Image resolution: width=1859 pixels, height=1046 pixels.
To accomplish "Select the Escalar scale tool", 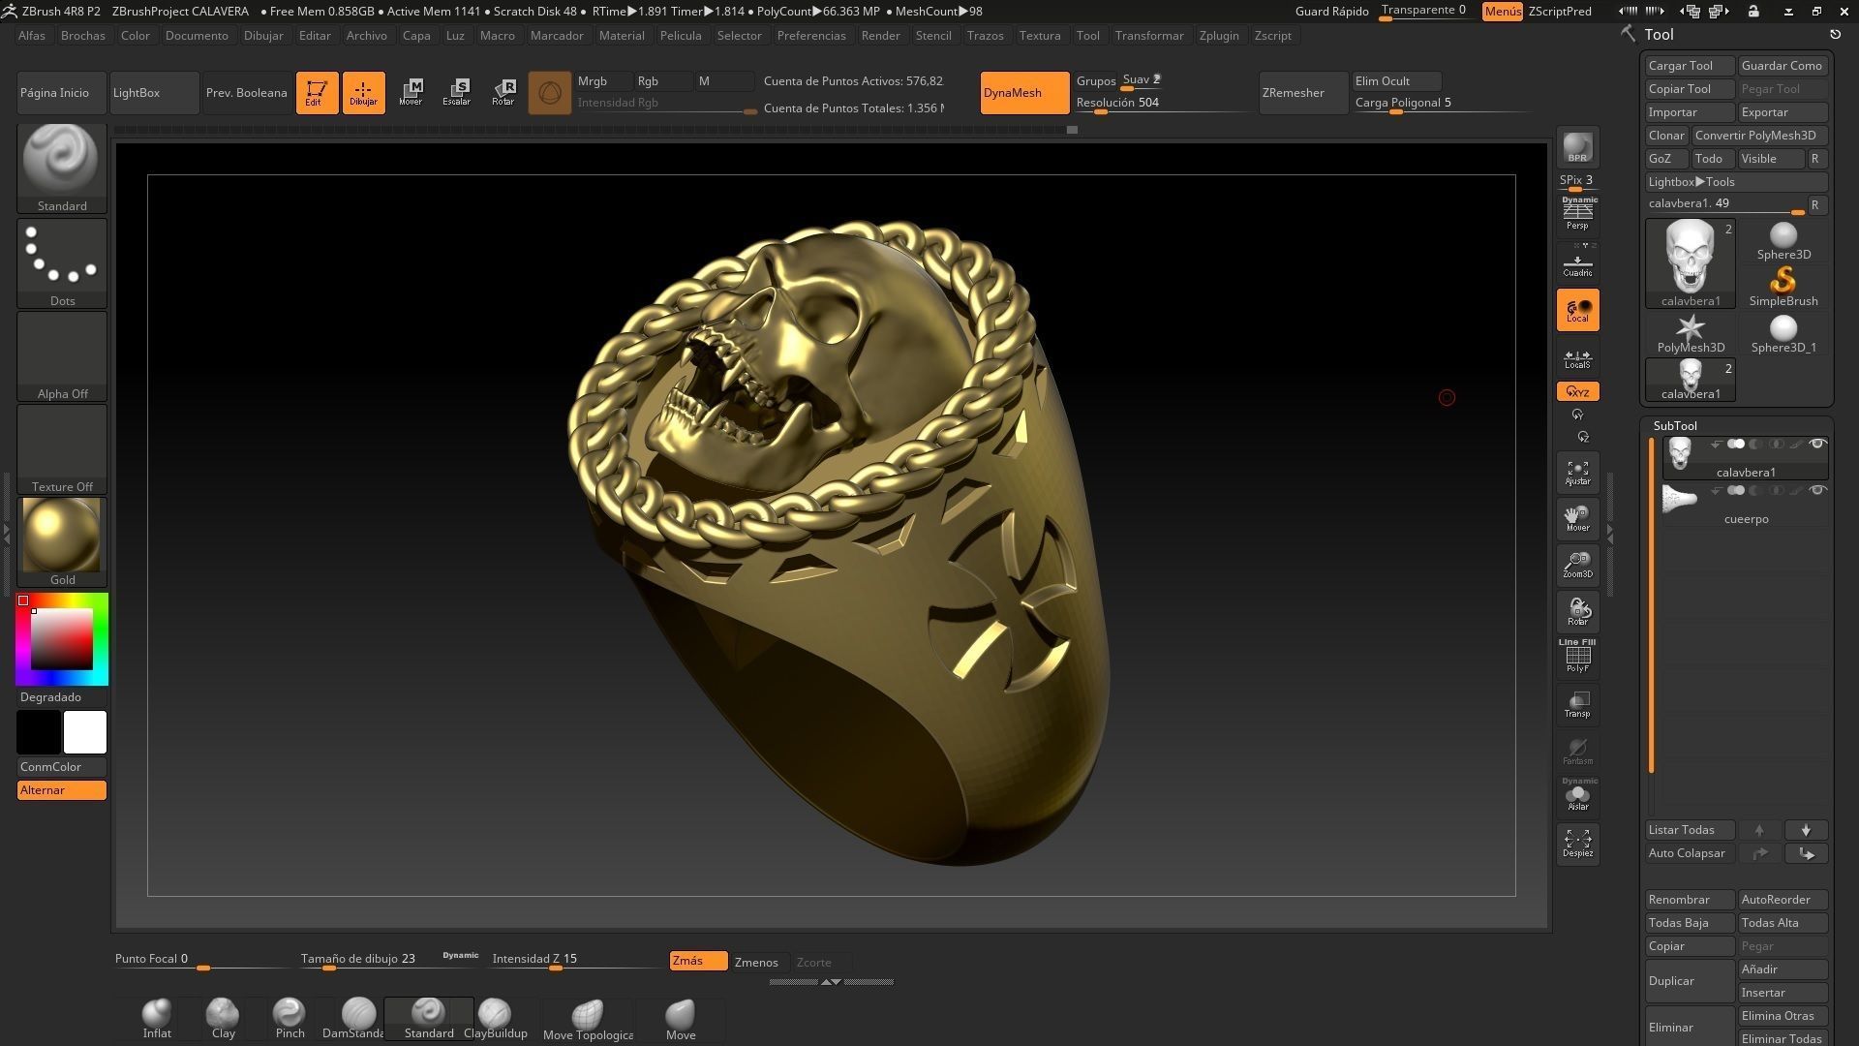I will pos(457,93).
